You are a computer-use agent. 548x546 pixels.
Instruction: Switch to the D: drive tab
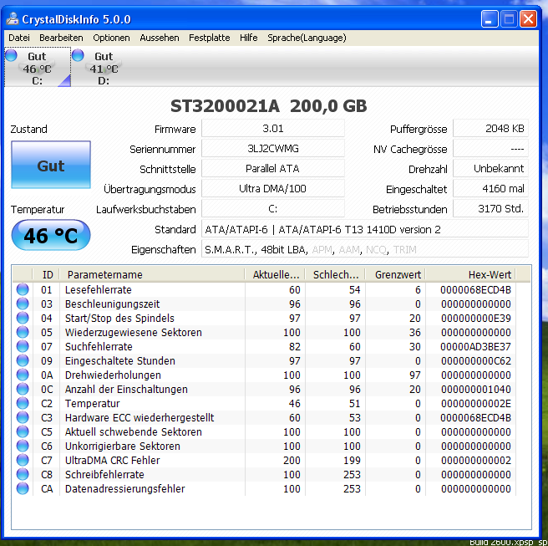point(104,69)
